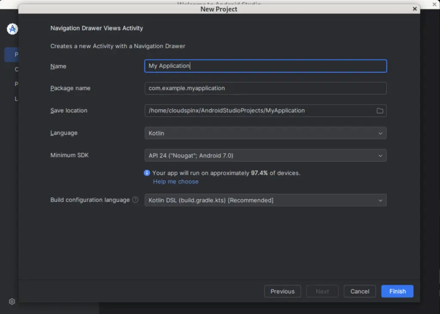
Task: Click the Save location path field
Action: pos(258,111)
